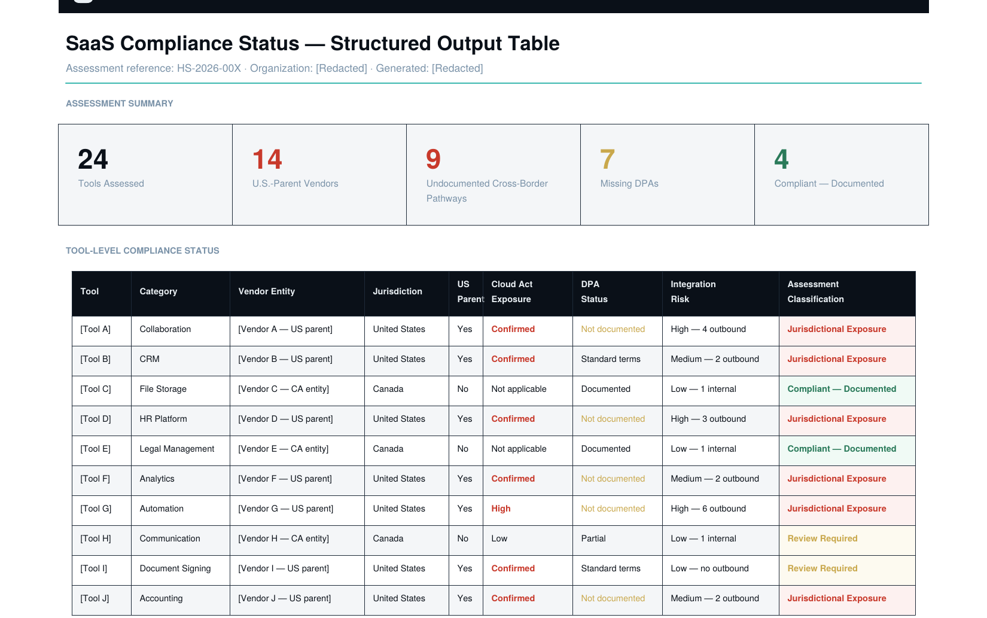Click 'Not documented' DPA status for Accounting
Image resolution: width=987 pixels, height=618 pixels.
(613, 599)
